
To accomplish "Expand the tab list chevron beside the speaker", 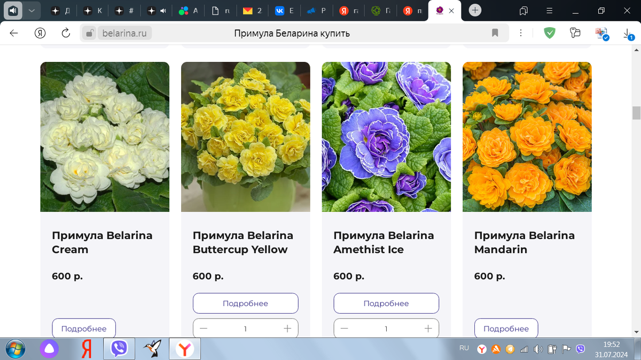I will coord(32,11).
